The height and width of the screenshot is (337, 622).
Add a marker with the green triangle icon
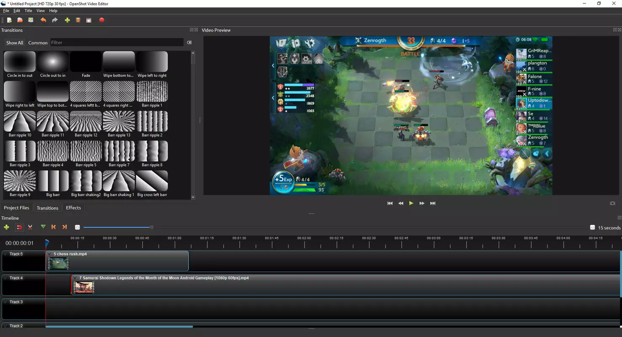coord(43,227)
